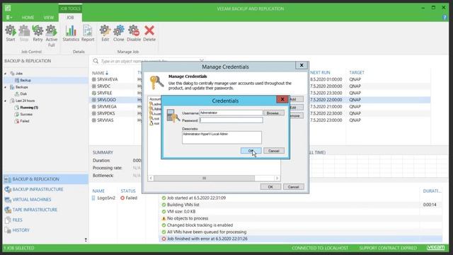Open the BACKUP INFRASTRUCTURE navigation view

tap(45, 189)
